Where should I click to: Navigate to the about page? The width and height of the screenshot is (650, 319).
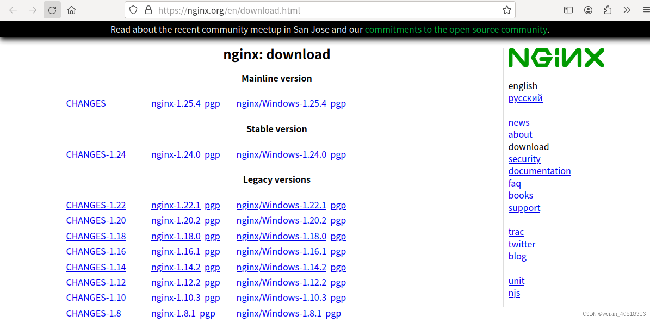tap(519, 134)
